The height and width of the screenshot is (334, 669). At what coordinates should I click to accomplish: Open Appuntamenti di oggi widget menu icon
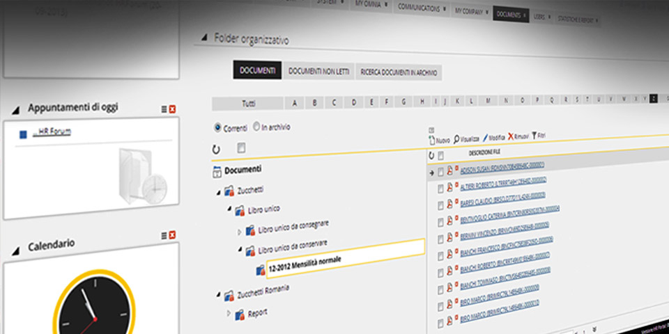pos(164,109)
